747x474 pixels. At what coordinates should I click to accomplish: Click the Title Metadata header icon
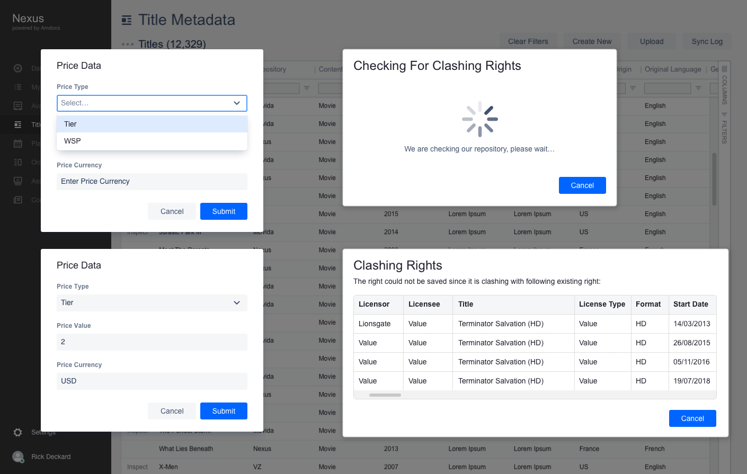127,20
